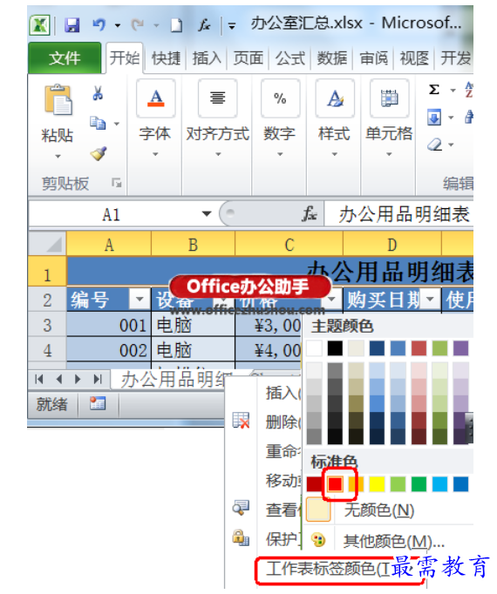The height and width of the screenshot is (594, 497).
Task: Switch to the 视图 ribbon tab
Action: coord(414,58)
